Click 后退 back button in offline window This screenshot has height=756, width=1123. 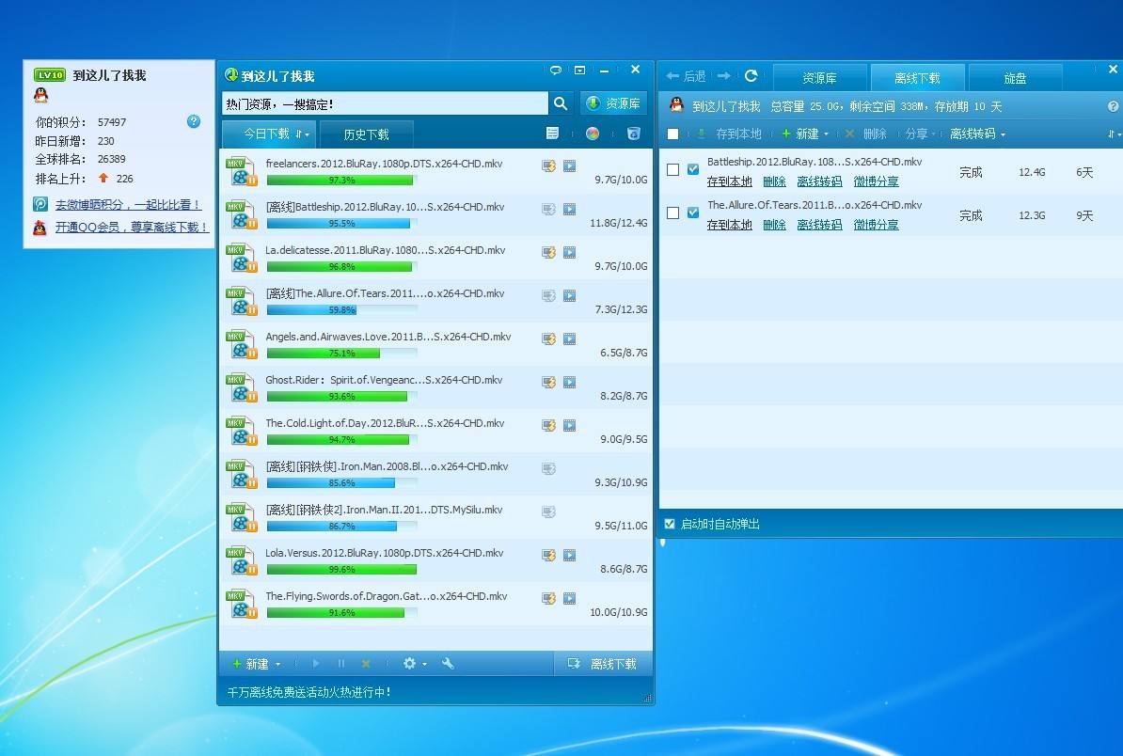tap(686, 76)
